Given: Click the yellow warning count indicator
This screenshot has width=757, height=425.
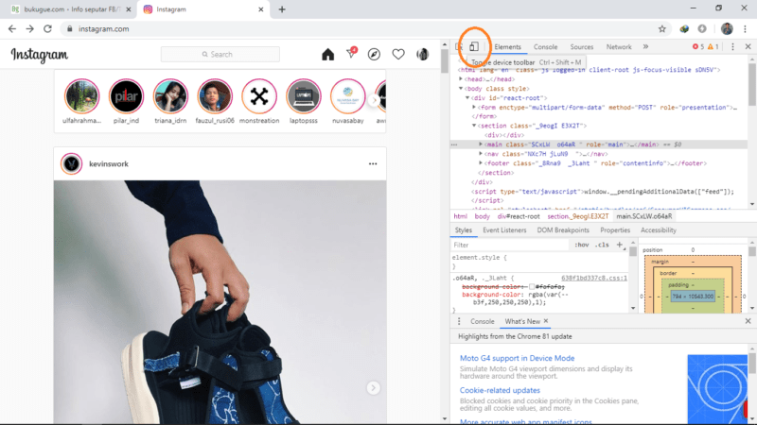Looking at the screenshot, I should (x=713, y=46).
